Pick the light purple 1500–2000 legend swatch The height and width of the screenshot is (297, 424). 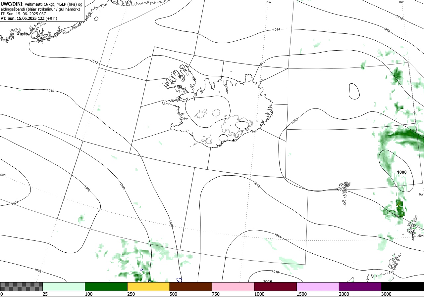[318, 286]
